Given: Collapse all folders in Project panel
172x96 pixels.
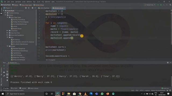Looking at the screenshot, I should click(29, 8).
